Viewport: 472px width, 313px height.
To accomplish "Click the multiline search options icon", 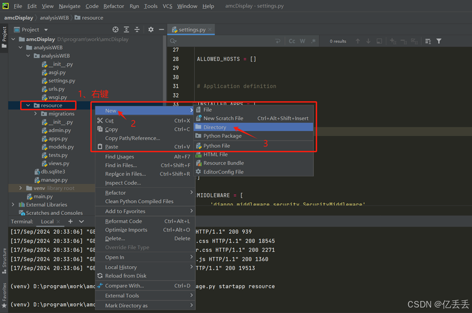I will click(x=428, y=41).
